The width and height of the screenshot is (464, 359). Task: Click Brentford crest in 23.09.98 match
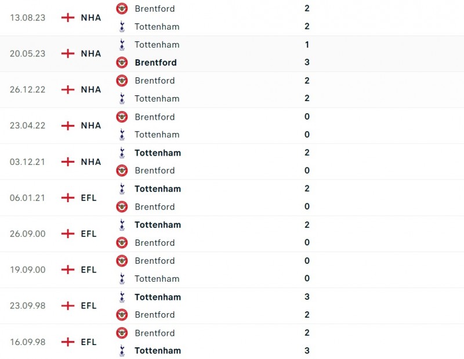[x=122, y=314]
